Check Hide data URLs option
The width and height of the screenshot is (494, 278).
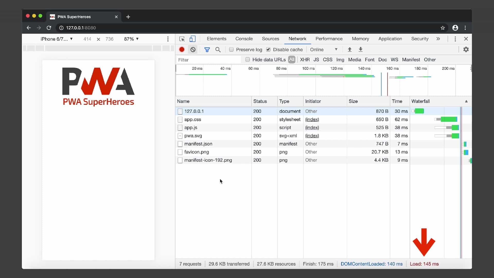(x=248, y=59)
